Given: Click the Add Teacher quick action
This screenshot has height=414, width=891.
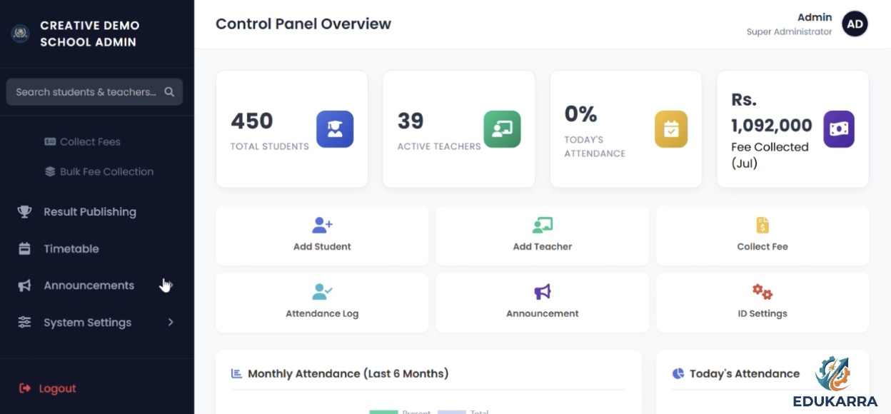Looking at the screenshot, I should pos(543,236).
